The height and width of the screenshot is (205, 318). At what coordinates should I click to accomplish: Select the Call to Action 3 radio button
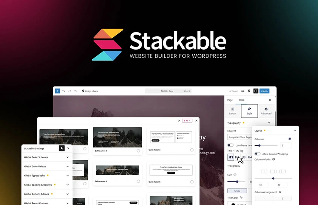(192, 150)
